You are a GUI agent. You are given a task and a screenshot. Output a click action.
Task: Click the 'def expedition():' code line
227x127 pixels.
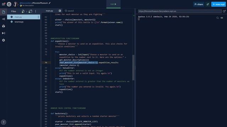pyautogui.click(x=60, y=41)
